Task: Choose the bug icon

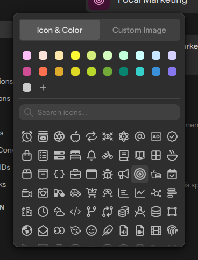Action: tap(108, 174)
